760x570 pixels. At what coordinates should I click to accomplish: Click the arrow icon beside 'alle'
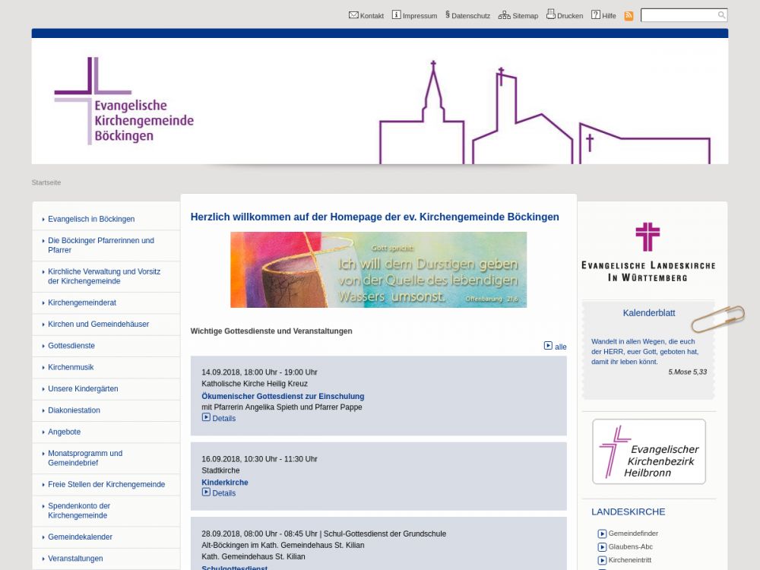point(548,346)
